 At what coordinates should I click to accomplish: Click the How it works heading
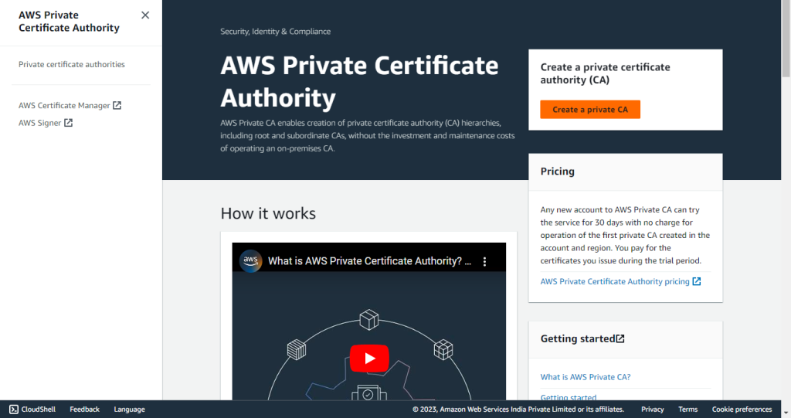[268, 213]
